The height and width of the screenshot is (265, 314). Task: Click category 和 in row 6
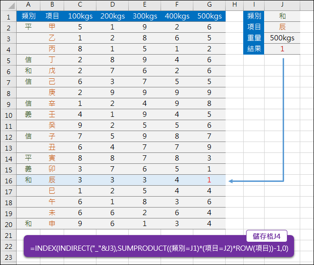coord(28,70)
